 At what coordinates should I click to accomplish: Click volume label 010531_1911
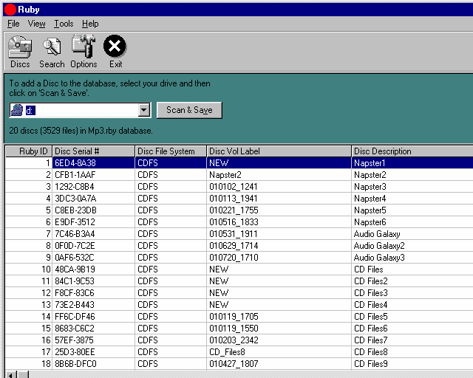(x=279, y=234)
